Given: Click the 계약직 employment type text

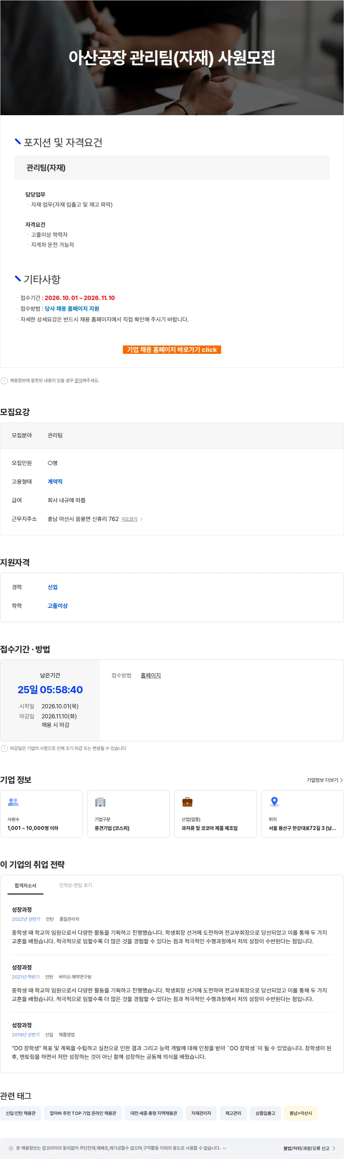Looking at the screenshot, I should (x=55, y=482).
